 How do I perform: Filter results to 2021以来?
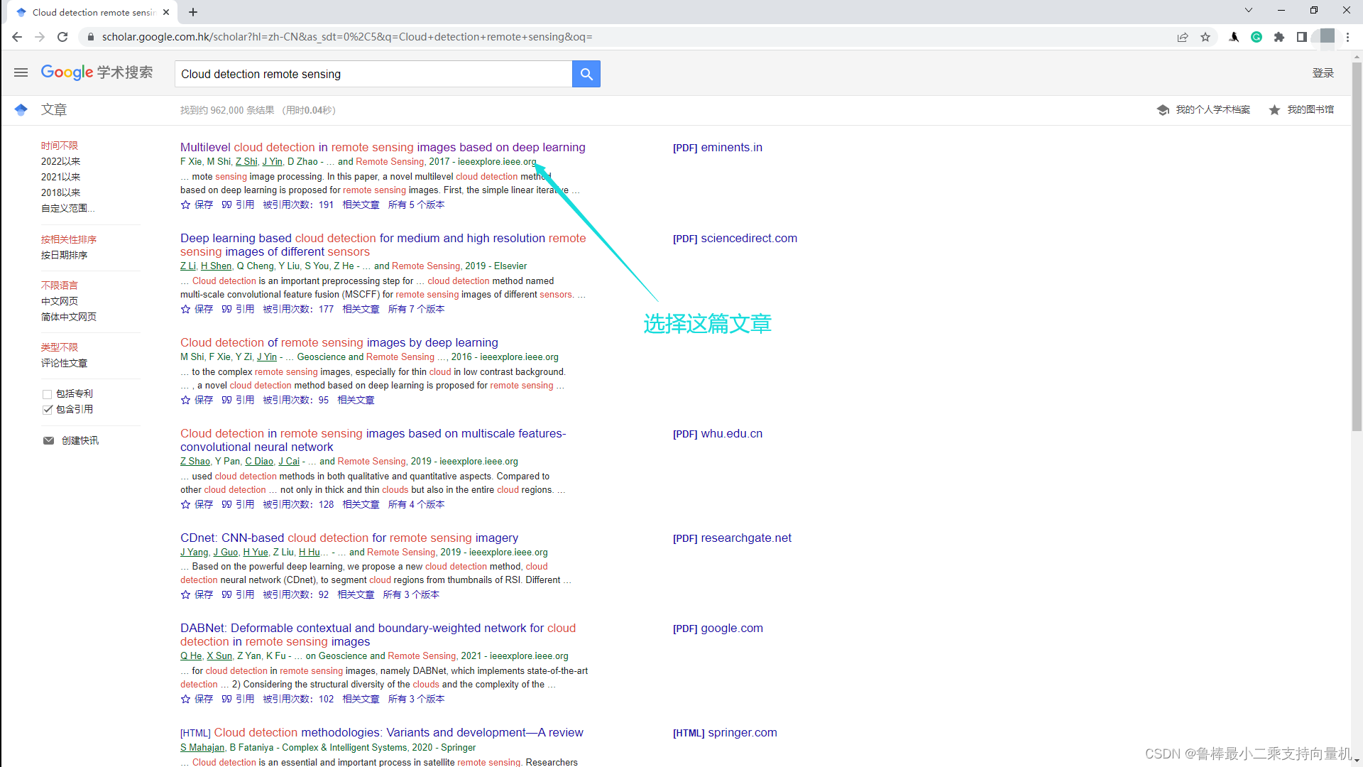(x=60, y=177)
